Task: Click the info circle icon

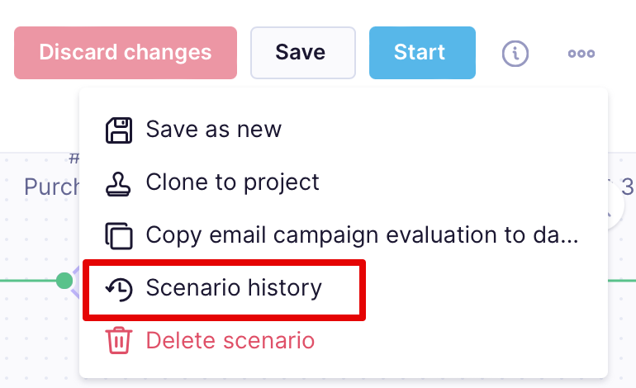Action: [515, 54]
